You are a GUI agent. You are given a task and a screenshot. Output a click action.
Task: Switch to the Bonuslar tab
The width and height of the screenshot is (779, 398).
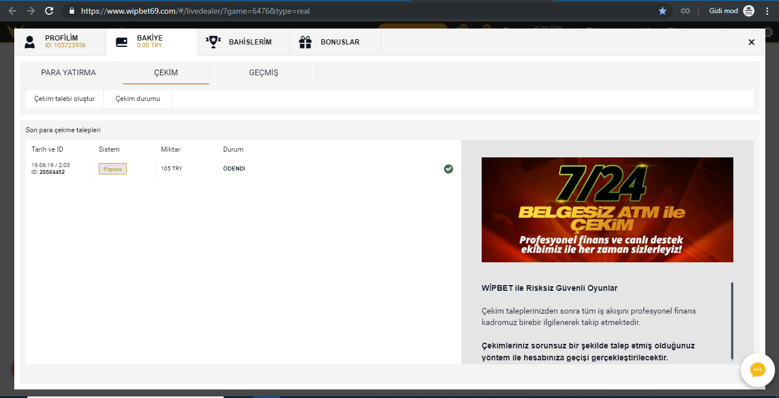[x=336, y=42]
